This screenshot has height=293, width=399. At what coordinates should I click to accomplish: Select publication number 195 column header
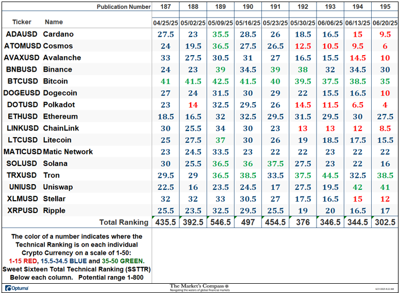(385, 7)
